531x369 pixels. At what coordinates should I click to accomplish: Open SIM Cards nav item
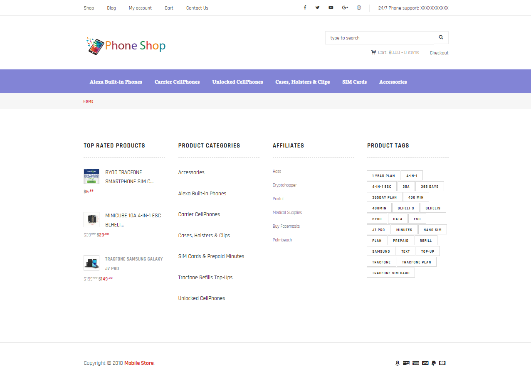coord(354,82)
